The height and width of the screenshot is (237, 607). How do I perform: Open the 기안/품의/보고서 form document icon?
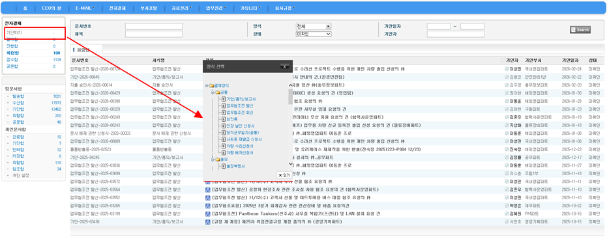point(224,99)
